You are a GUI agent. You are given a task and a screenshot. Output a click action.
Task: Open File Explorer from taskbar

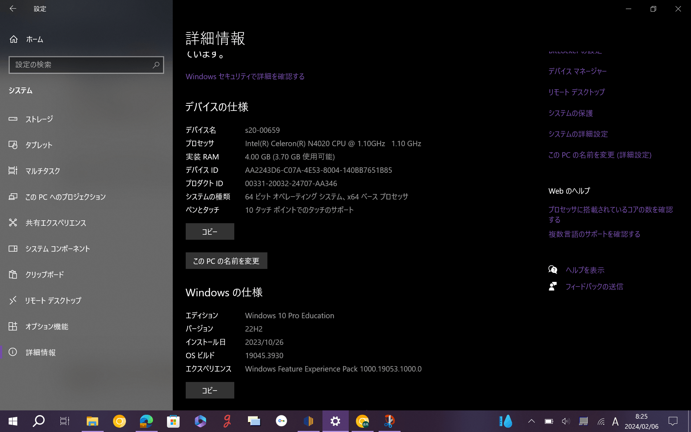[x=92, y=421]
